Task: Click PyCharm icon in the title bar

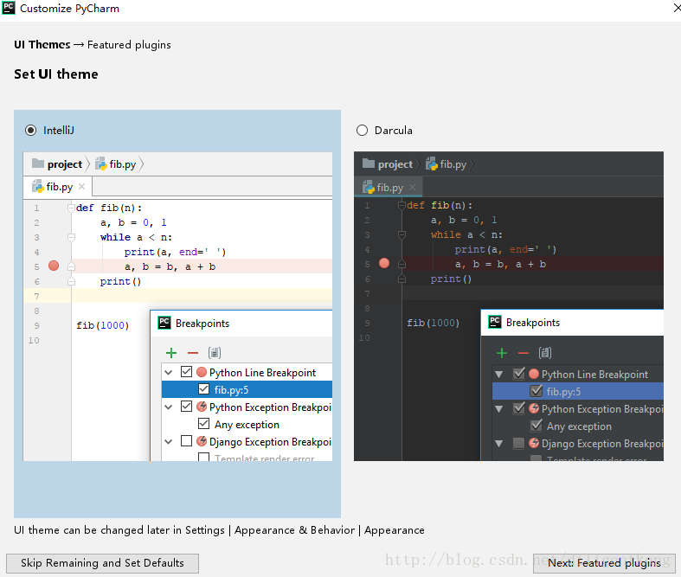Action: [x=10, y=9]
